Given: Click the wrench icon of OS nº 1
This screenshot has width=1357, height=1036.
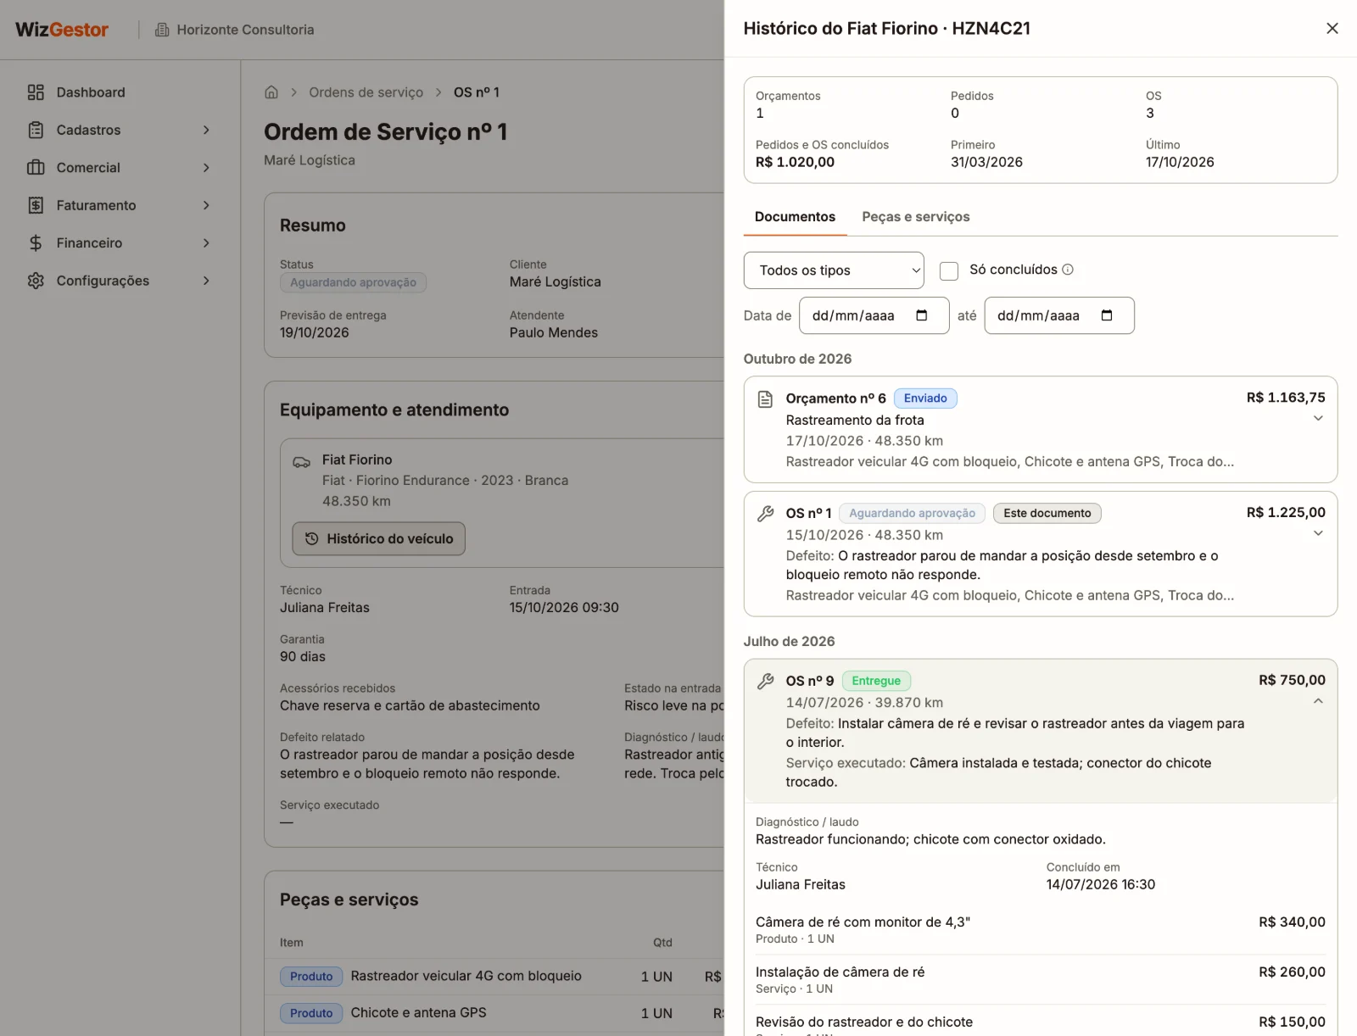Looking at the screenshot, I should tap(765, 514).
